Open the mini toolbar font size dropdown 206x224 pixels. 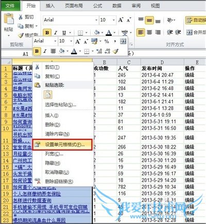[x=71, y=41]
